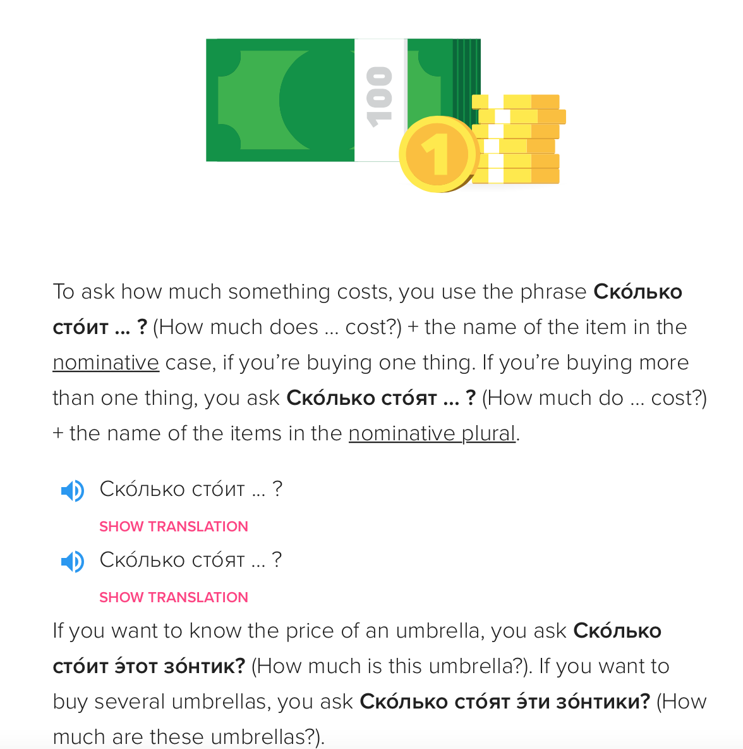Show translation under "Ско́лько сто́ит ... ?" example
743x749 pixels.
tap(173, 526)
